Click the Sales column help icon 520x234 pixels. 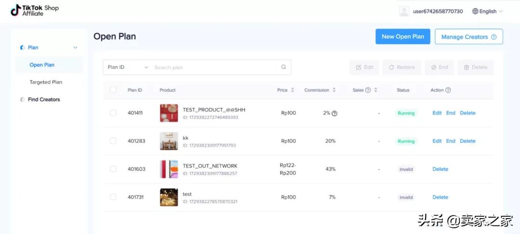tap(368, 90)
